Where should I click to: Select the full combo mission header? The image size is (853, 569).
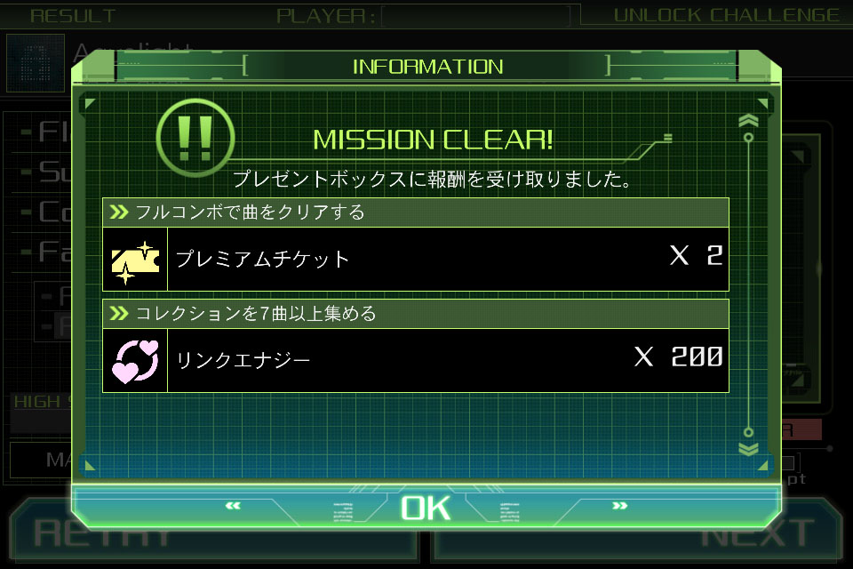(416, 212)
